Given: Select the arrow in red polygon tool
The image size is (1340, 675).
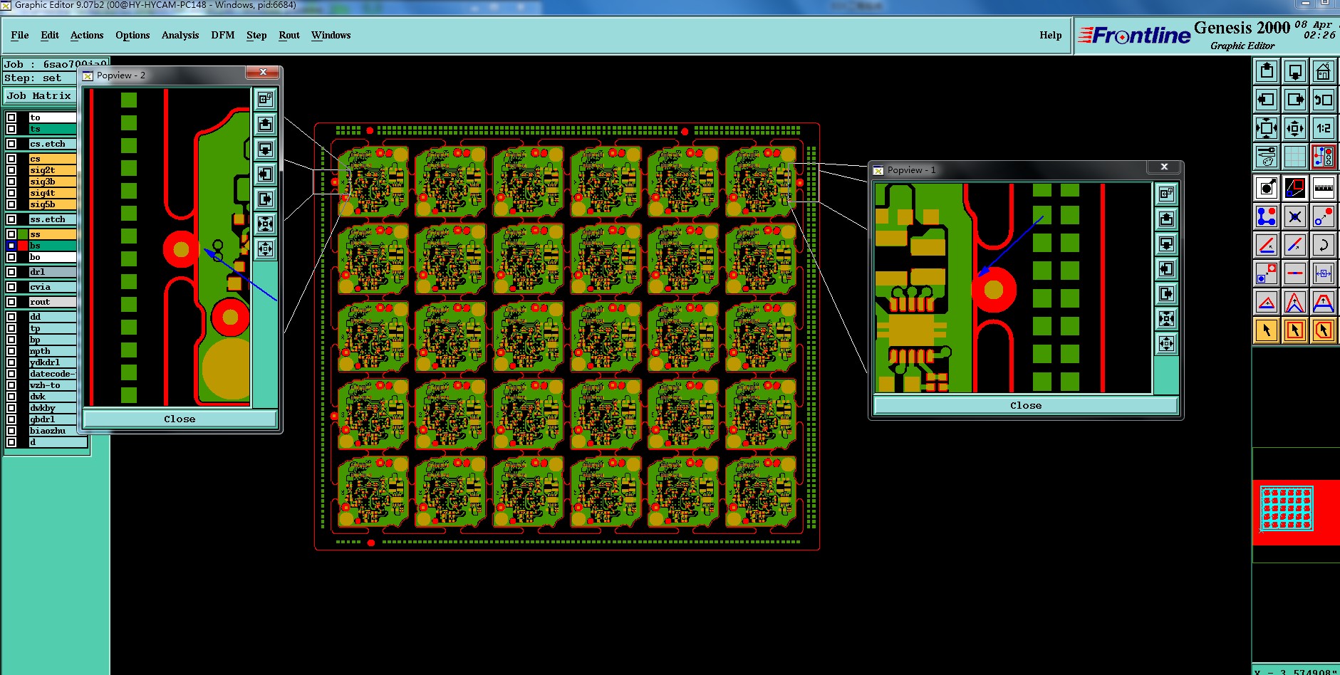Looking at the screenshot, I should pyautogui.click(x=1324, y=330).
